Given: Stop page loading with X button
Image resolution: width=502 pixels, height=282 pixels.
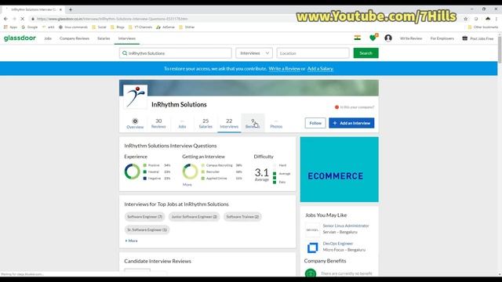Looking at the screenshot, I should point(23,19).
